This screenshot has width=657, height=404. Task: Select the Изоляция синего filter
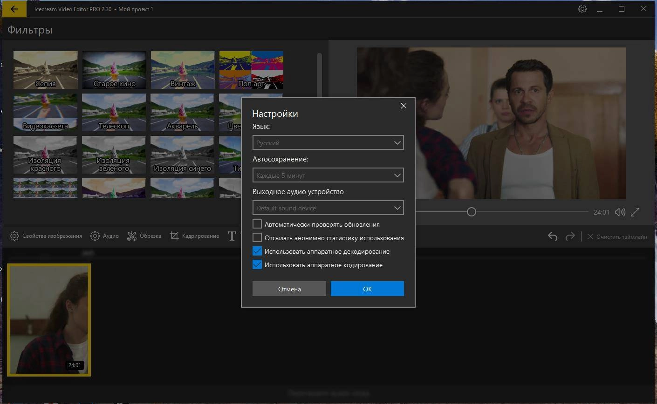tap(183, 155)
